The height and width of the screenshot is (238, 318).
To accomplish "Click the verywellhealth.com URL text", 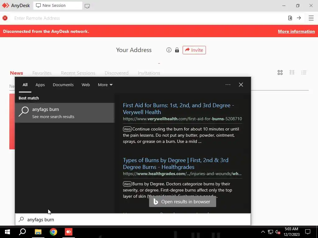I will [x=182, y=119].
